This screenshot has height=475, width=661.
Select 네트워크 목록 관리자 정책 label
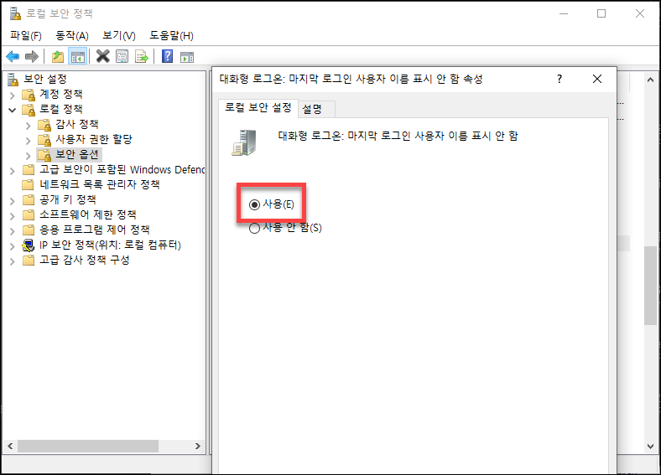point(100,184)
